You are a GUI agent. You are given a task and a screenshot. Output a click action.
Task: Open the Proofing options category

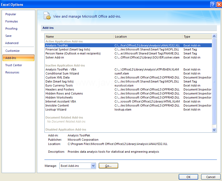[x=11, y=29]
